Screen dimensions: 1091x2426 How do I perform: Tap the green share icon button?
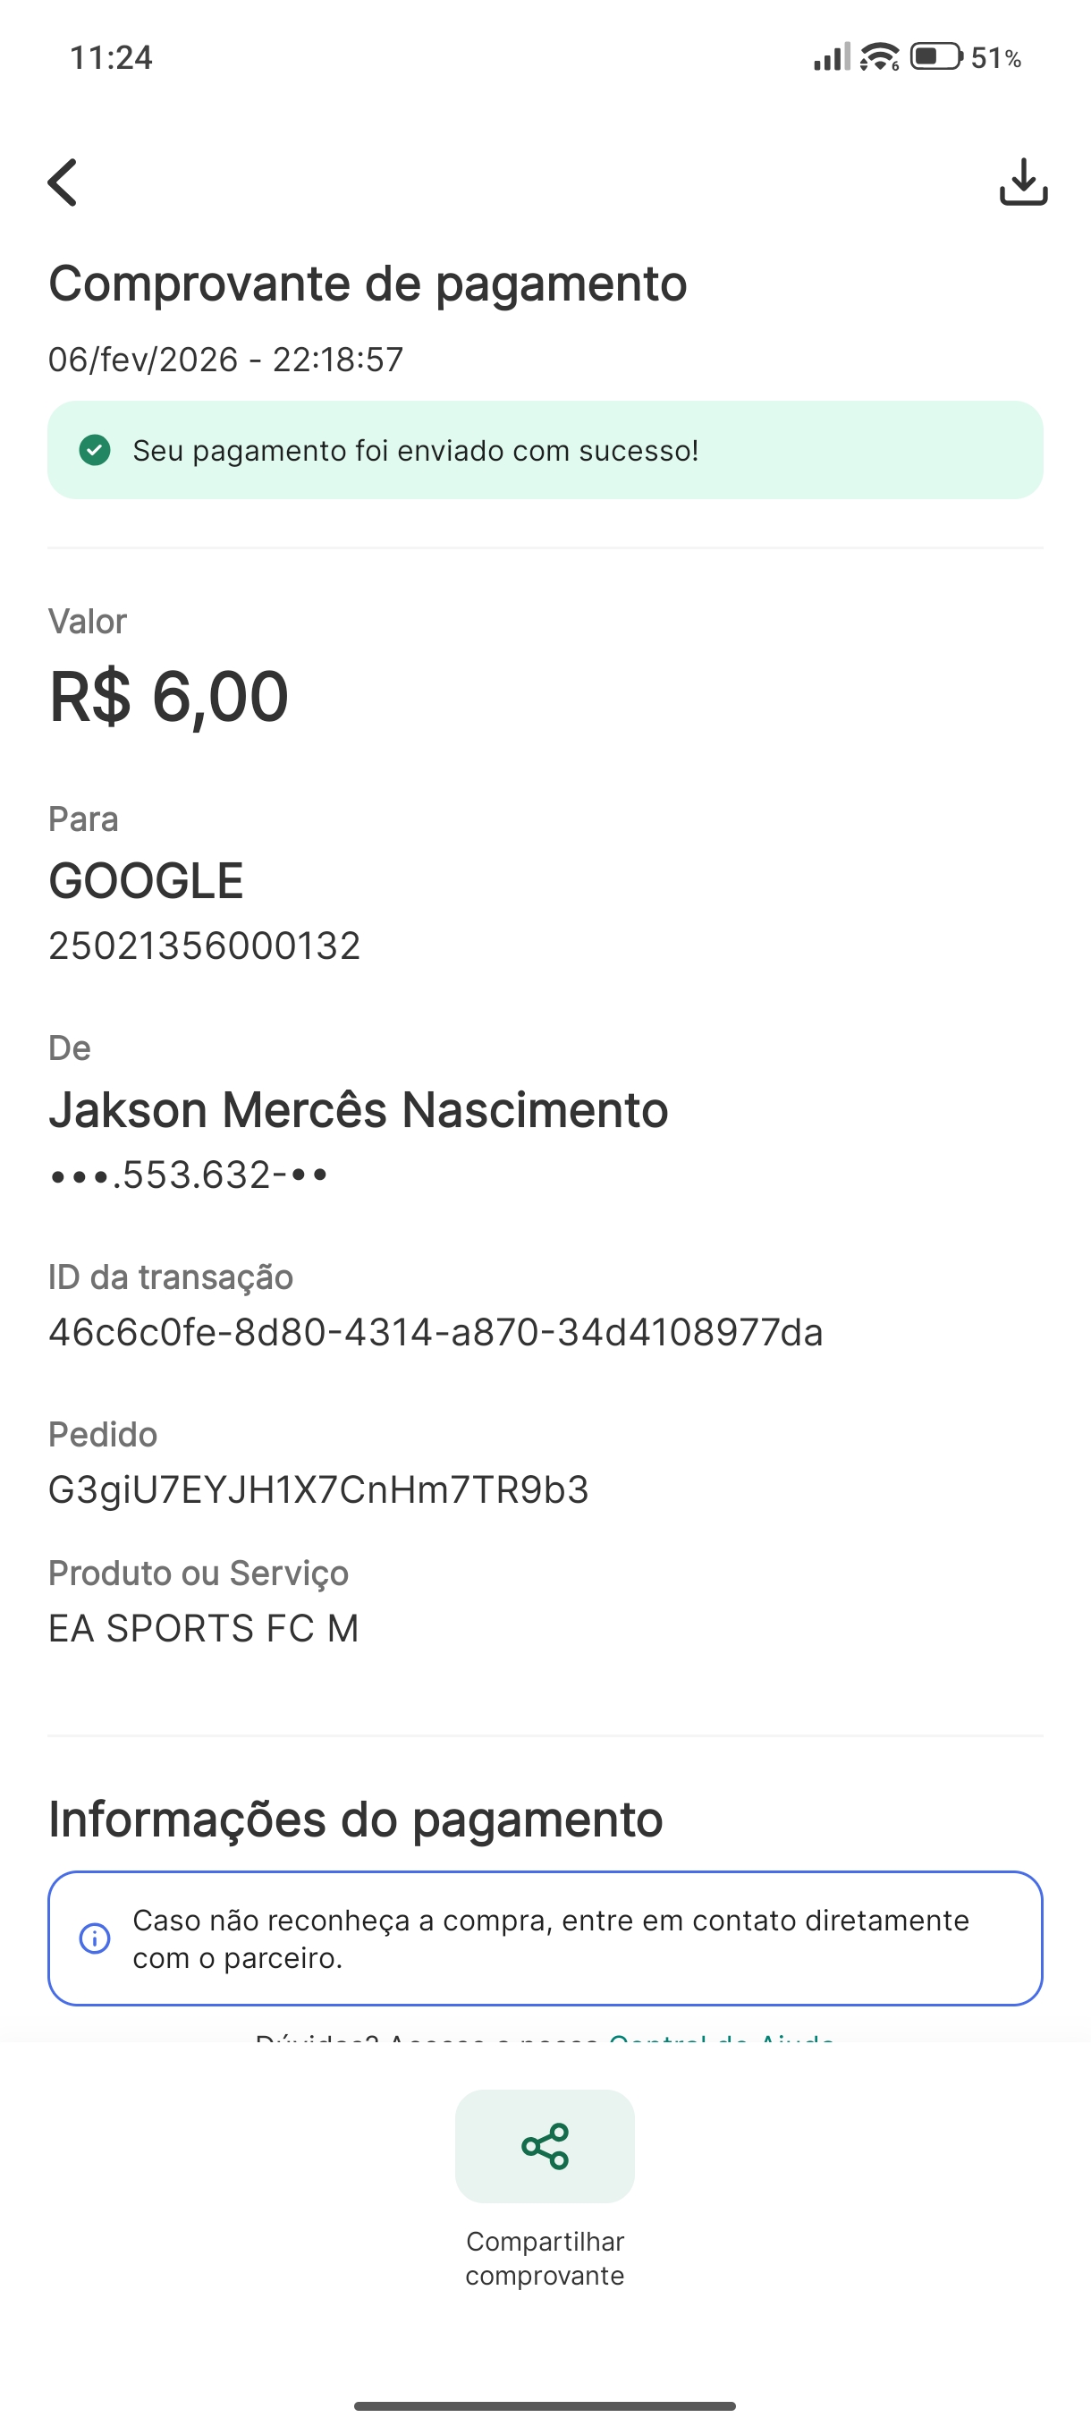[x=544, y=2145]
